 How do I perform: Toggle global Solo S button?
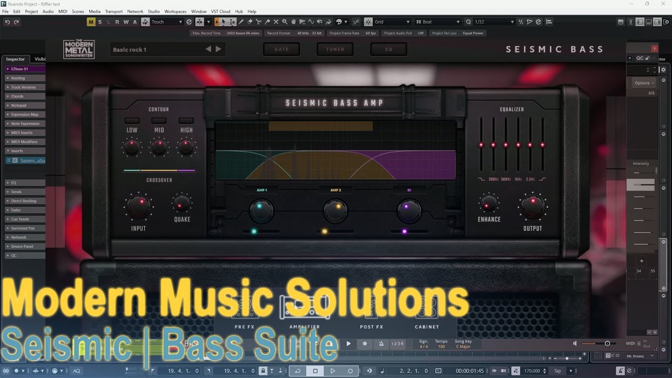point(100,22)
